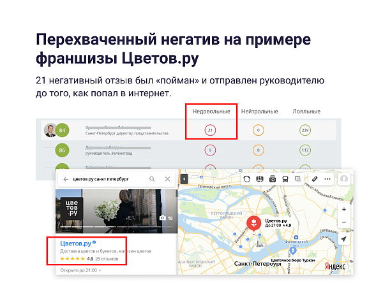The image size is (383, 297).
Task: Click neutral 0 circle in Санкт-Петербург row
Action: (258, 130)
